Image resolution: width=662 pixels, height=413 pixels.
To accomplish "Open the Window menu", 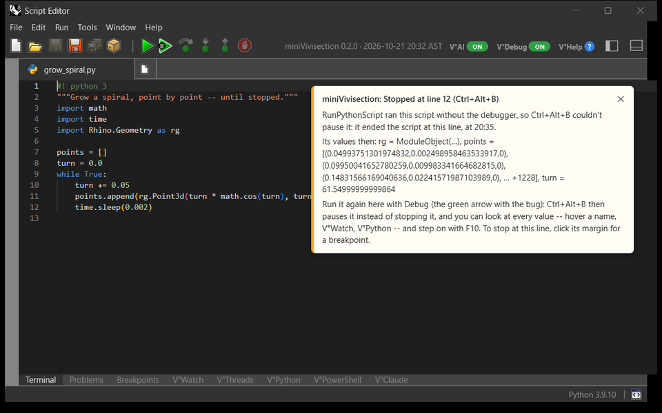I will [121, 28].
